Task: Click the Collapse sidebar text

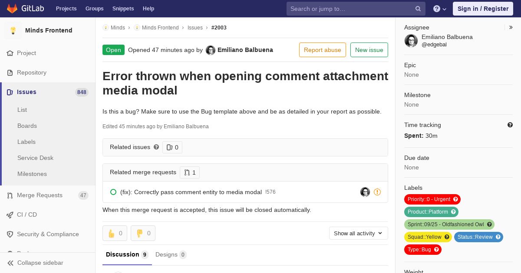Action: tap(40, 263)
